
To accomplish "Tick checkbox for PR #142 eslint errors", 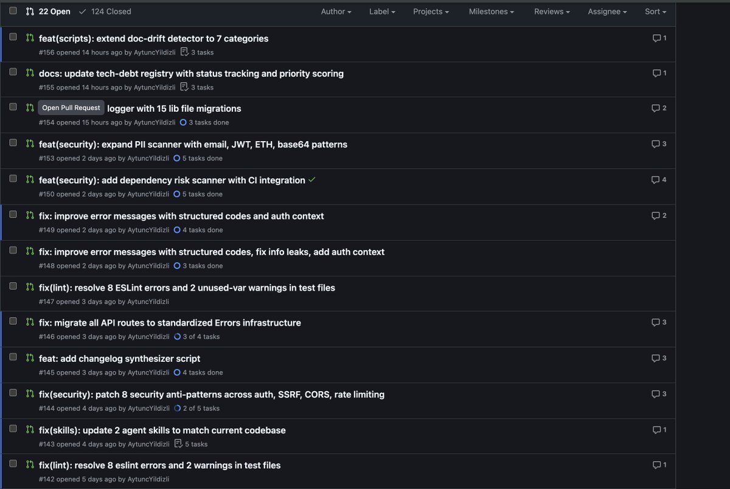I will tap(13, 463).
